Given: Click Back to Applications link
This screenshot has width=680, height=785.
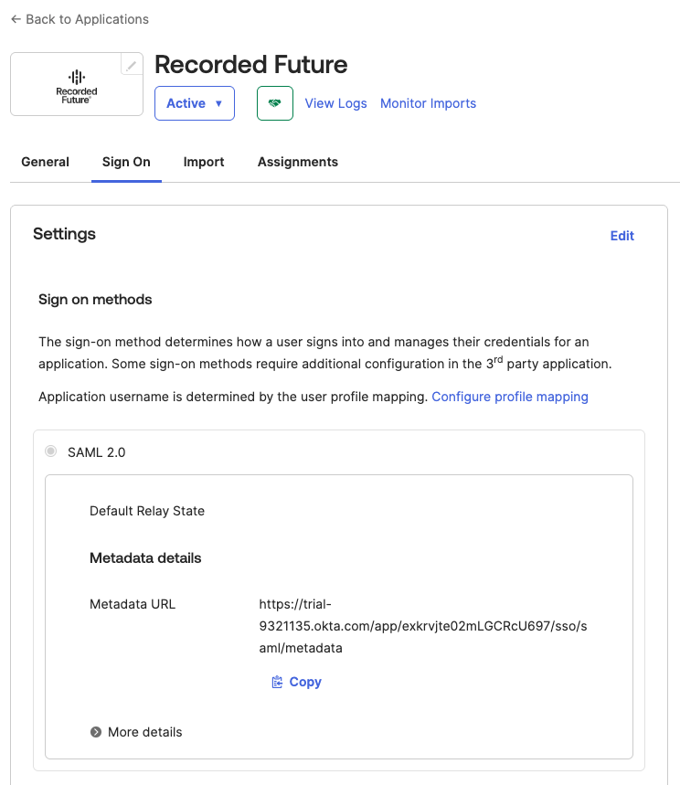Looking at the screenshot, I should [87, 19].
